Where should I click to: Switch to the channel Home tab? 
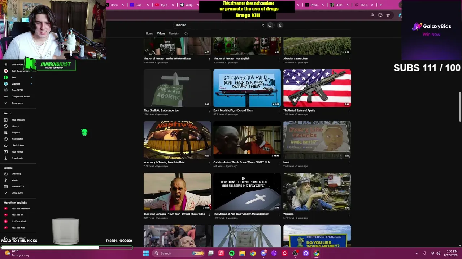(x=149, y=33)
